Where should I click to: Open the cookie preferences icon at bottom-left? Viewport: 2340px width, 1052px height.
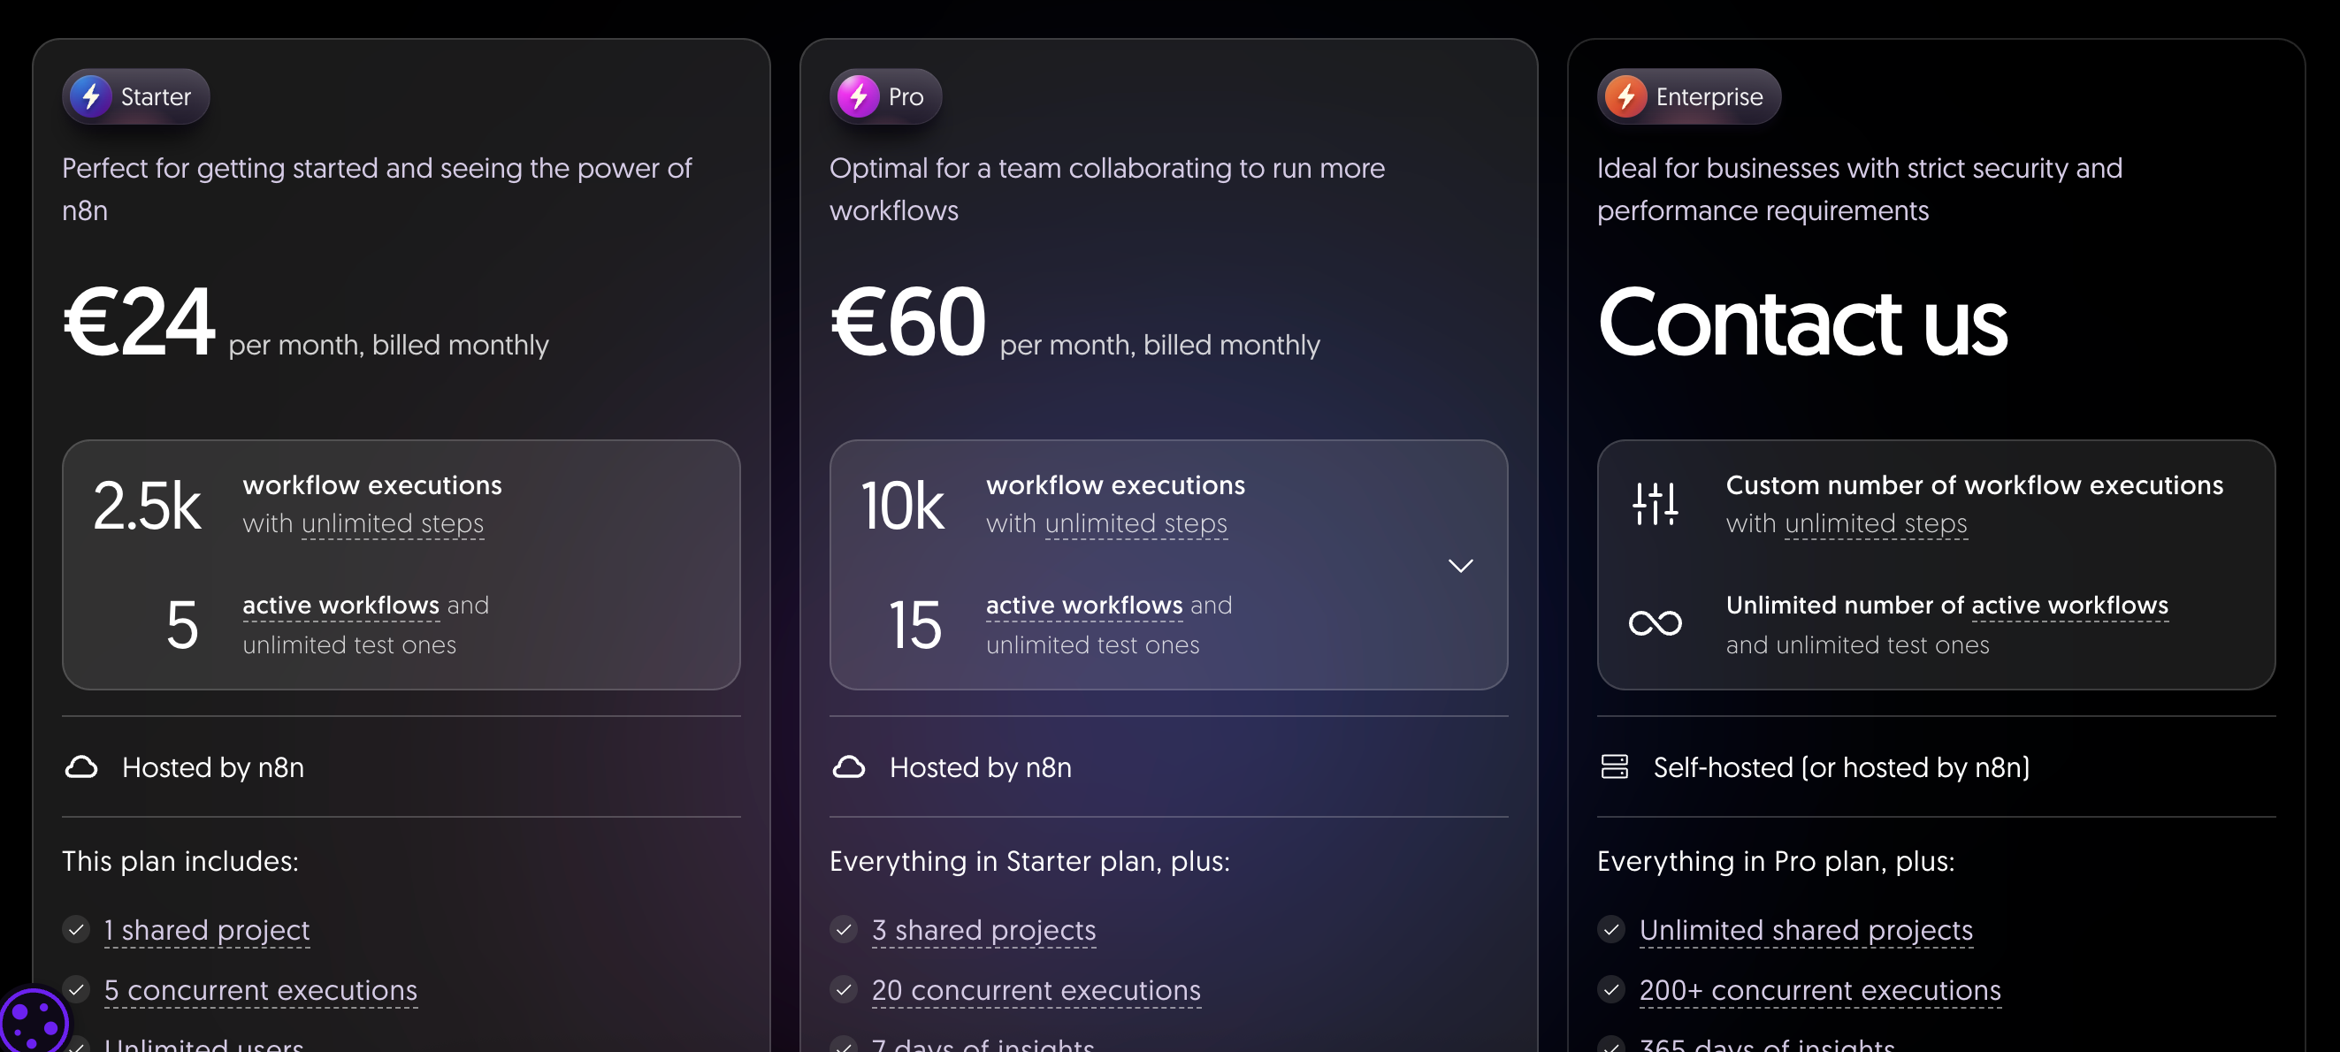(x=33, y=1022)
